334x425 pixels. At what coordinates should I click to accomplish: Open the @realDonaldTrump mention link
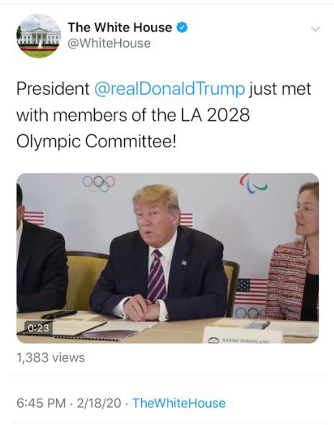click(170, 89)
